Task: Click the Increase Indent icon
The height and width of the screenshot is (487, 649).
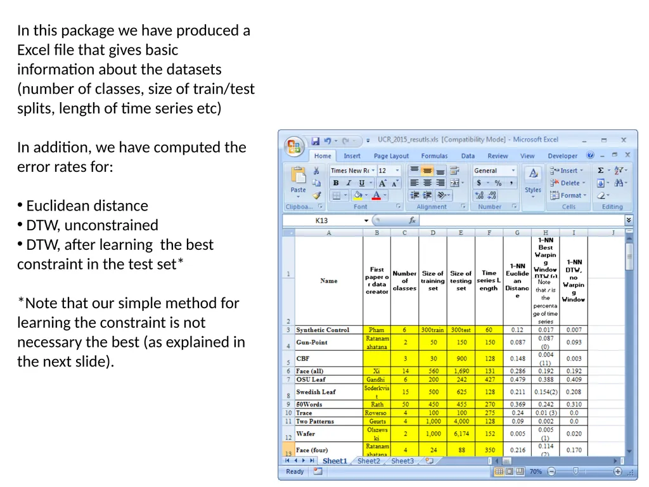Action: 427,195
